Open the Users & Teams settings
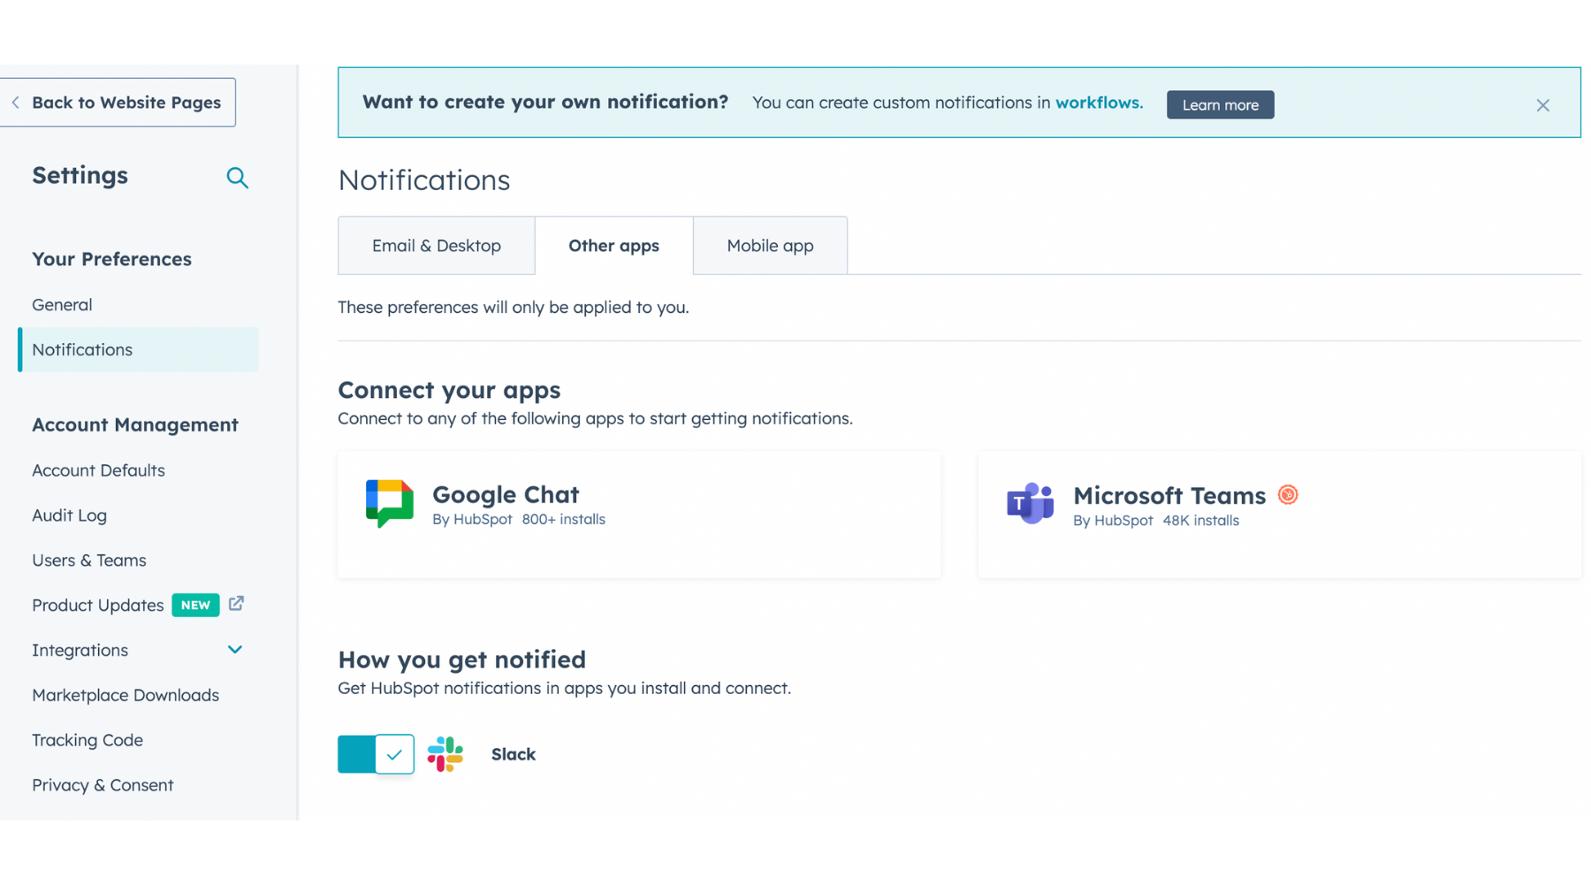Viewport: 1591px width, 885px height. click(89, 561)
